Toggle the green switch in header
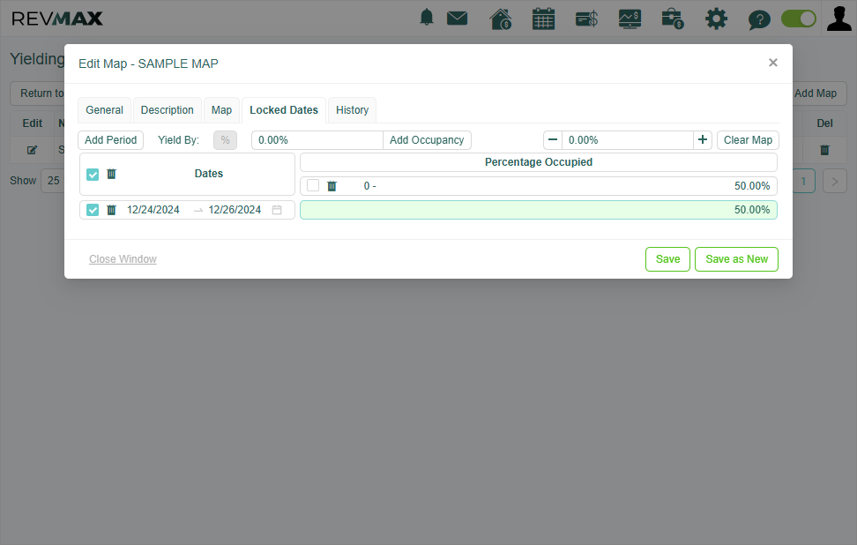The width and height of the screenshot is (857, 545). (x=799, y=19)
